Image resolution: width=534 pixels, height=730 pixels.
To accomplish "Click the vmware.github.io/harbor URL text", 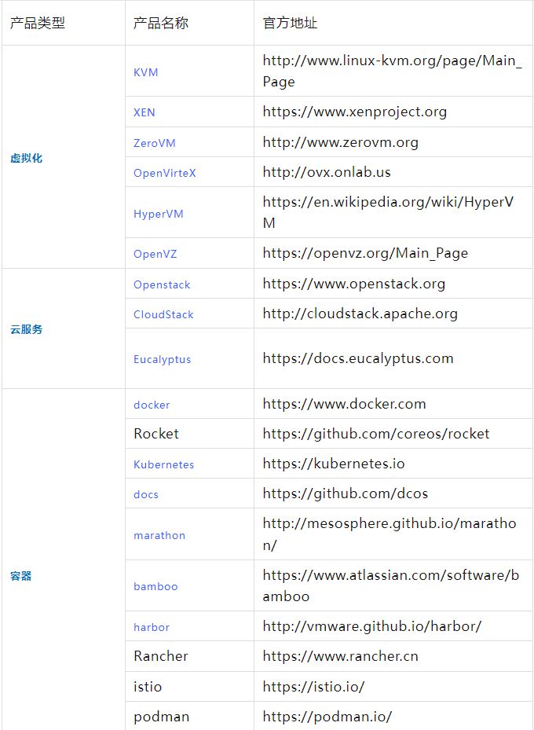I will pyautogui.click(x=371, y=626).
